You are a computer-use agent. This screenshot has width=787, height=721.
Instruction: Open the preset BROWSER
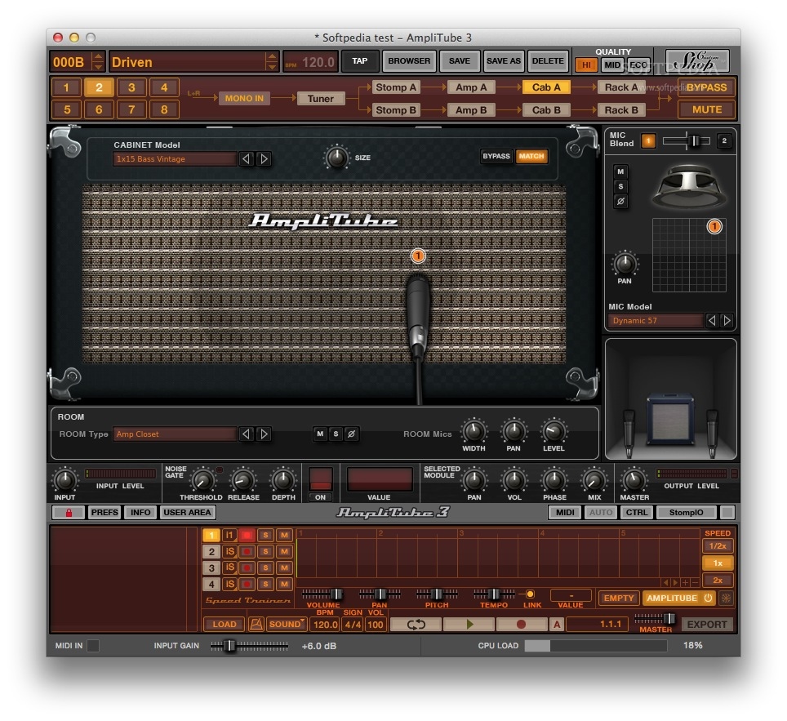click(408, 60)
